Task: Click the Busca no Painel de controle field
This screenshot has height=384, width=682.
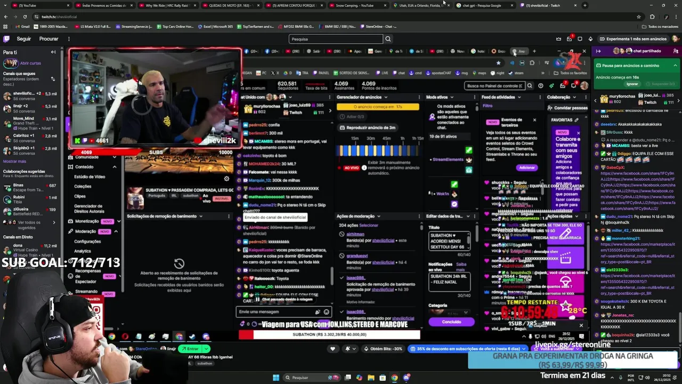Action: [496, 86]
